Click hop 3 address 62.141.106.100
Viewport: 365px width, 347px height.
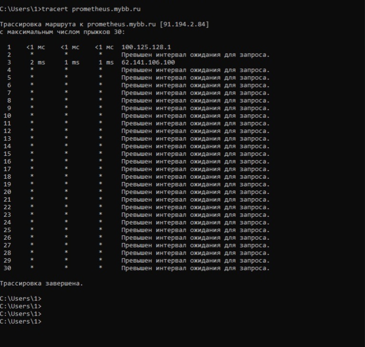148,62
